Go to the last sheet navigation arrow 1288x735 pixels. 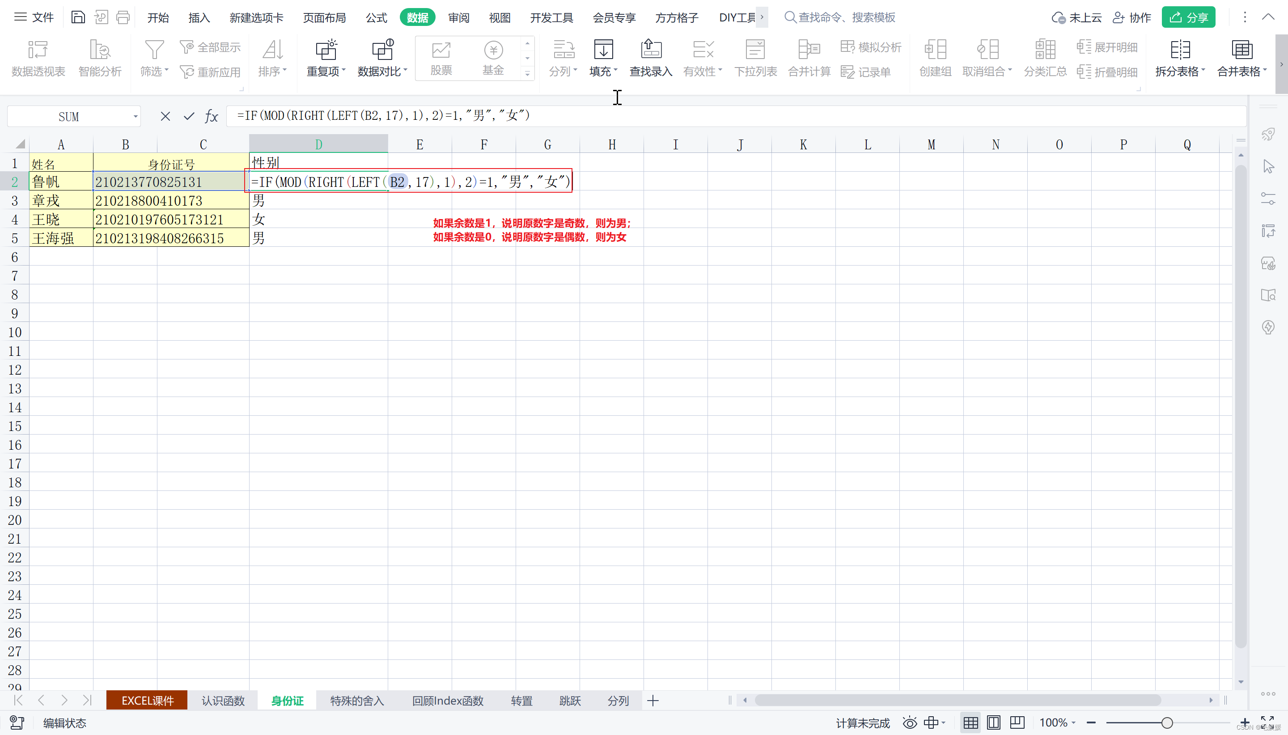(87, 700)
